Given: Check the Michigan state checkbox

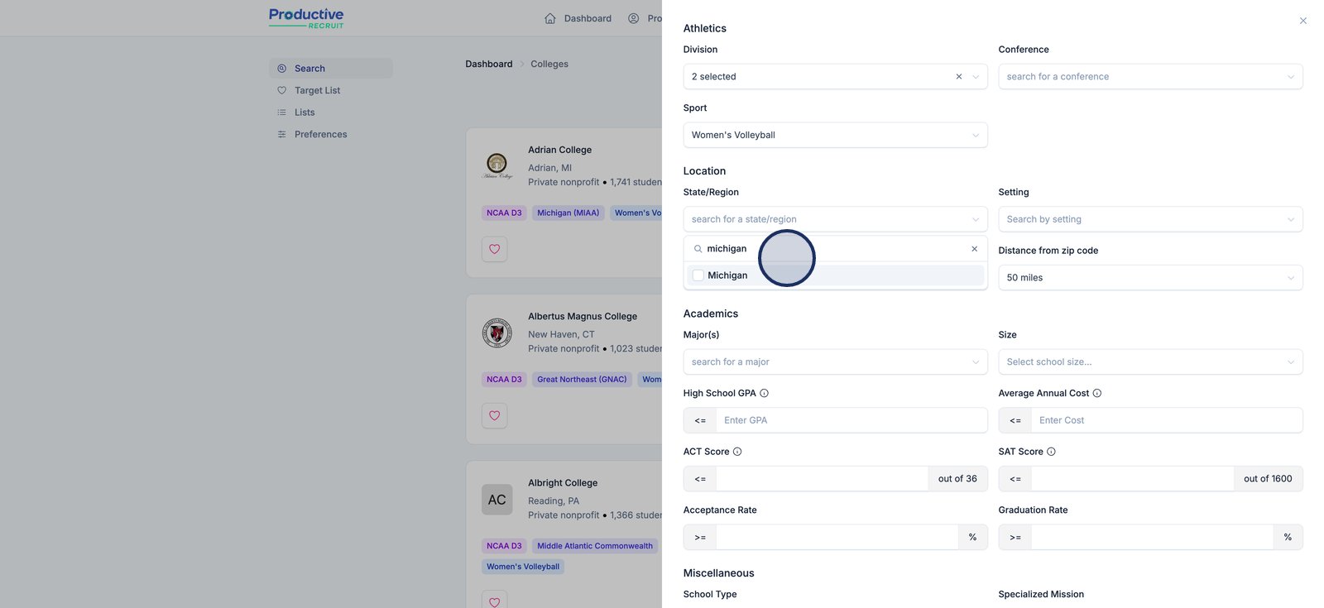Looking at the screenshot, I should pos(698,275).
